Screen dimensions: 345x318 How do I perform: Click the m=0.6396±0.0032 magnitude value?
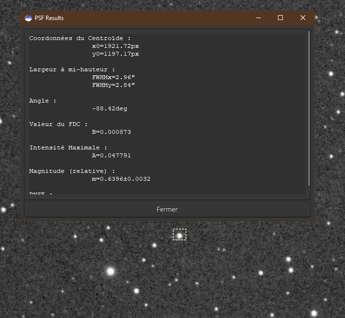point(121,179)
